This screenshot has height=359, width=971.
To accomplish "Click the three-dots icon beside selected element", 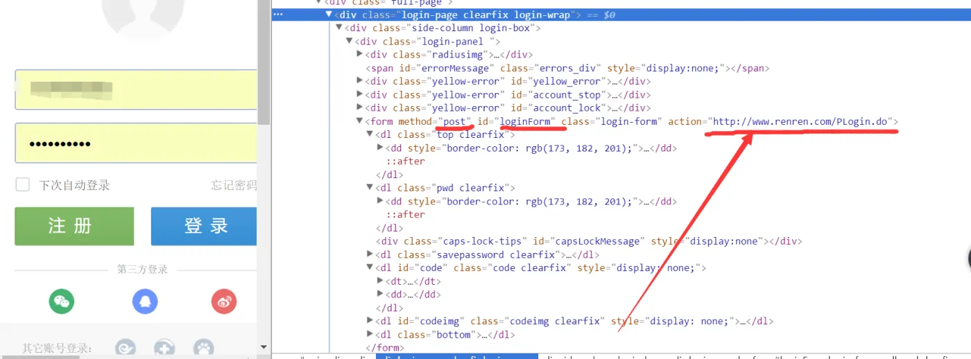I will pyautogui.click(x=277, y=15).
